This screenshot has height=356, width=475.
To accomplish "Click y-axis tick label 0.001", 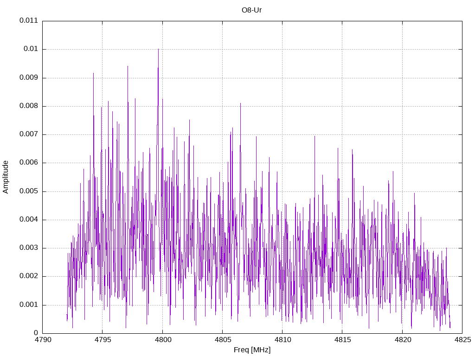I will [x=29, y=305].
